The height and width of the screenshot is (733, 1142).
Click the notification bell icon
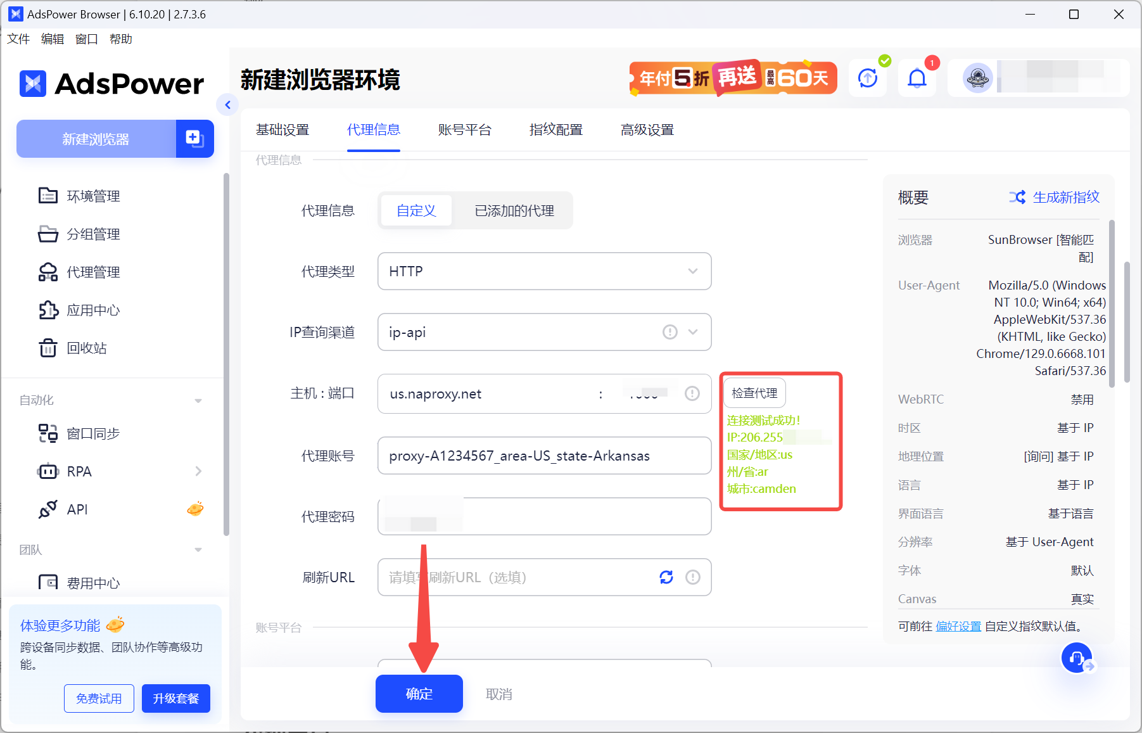pyautogui.click(x=917, y=79)
